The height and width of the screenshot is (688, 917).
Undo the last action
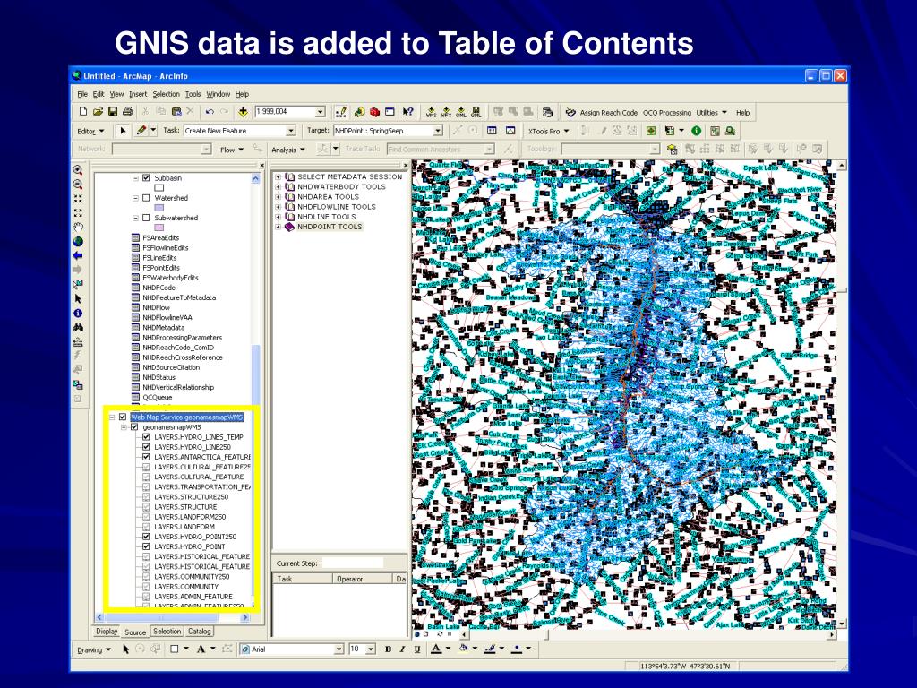pos(210,112)
